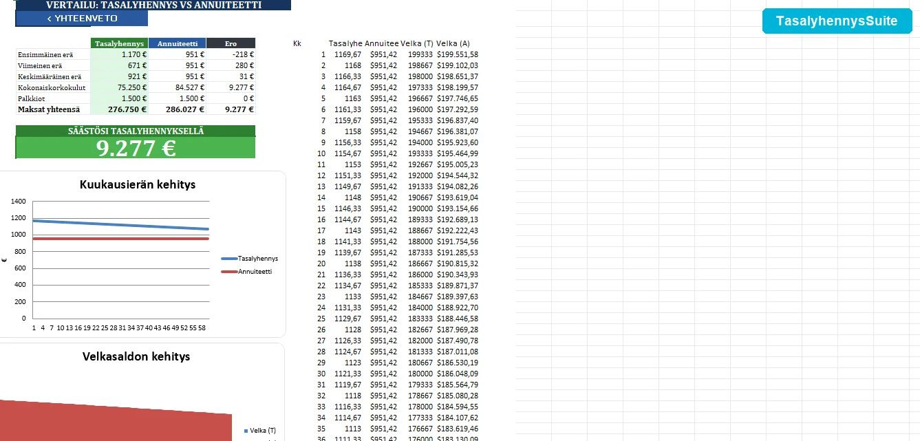This screenshot has height=441, width=920.
Task: Click the 1.170 € cell
Action: [x=119, y=54]
